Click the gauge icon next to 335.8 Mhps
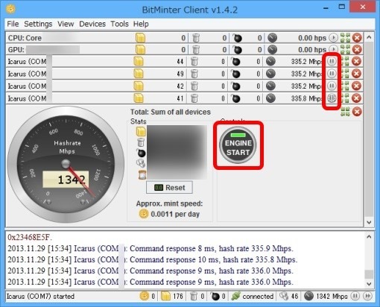 [x=270, y=98]
